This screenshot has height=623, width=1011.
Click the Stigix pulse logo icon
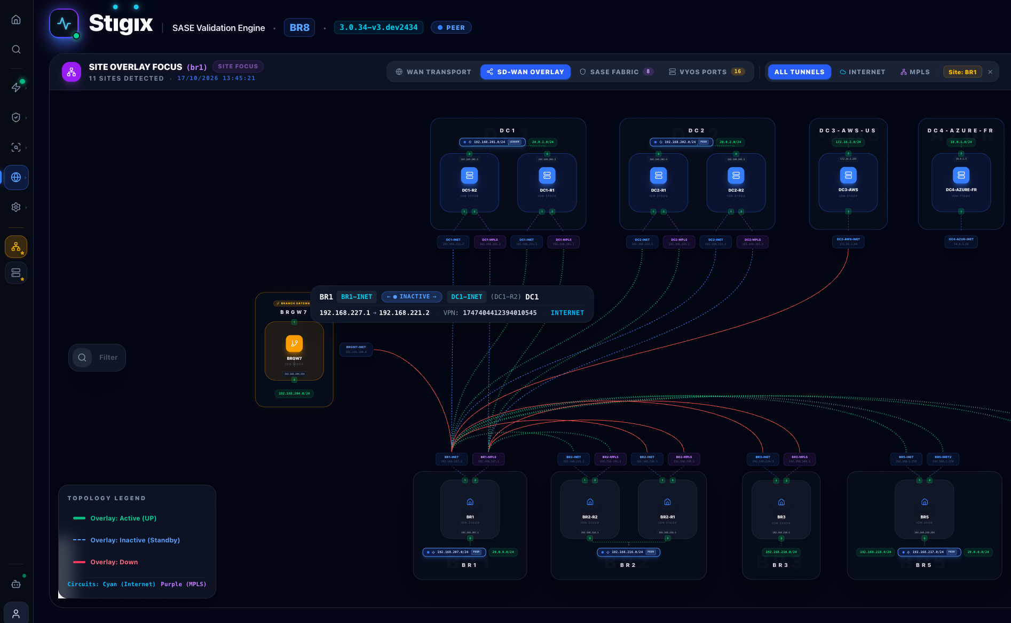pos(64,23)
